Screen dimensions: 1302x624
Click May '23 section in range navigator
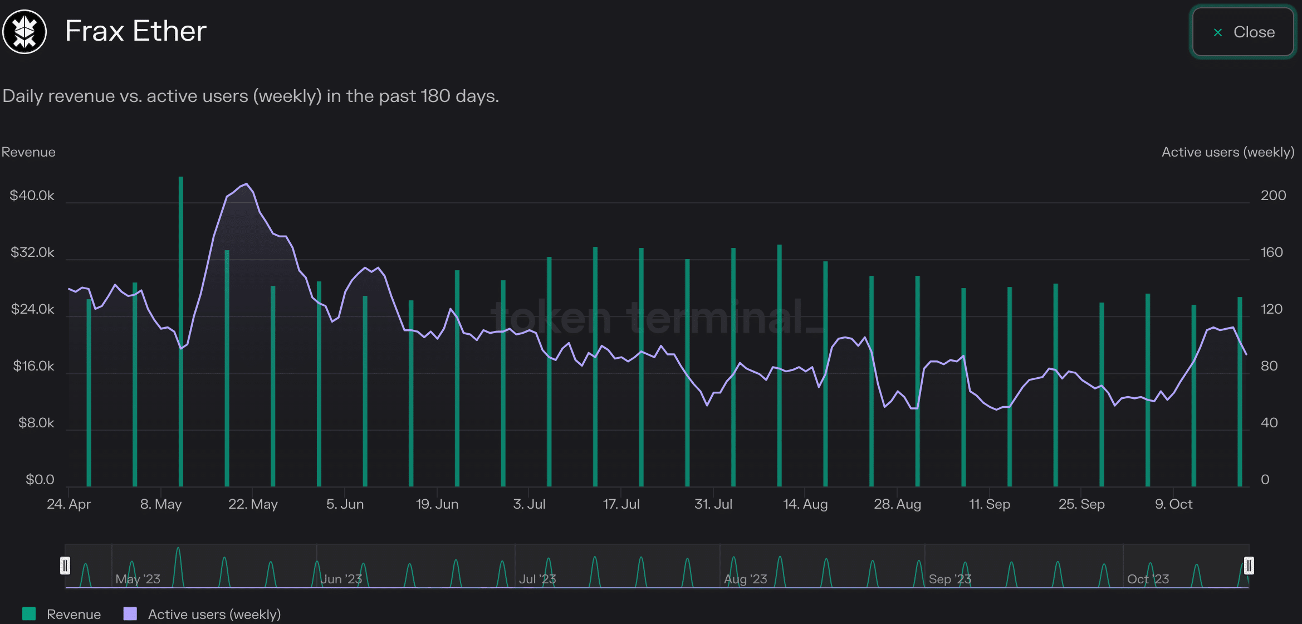138,579
